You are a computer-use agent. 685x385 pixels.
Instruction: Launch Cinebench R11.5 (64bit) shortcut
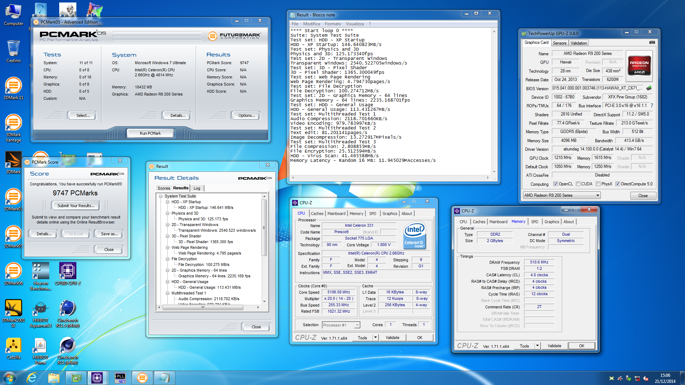click(68, 313)
